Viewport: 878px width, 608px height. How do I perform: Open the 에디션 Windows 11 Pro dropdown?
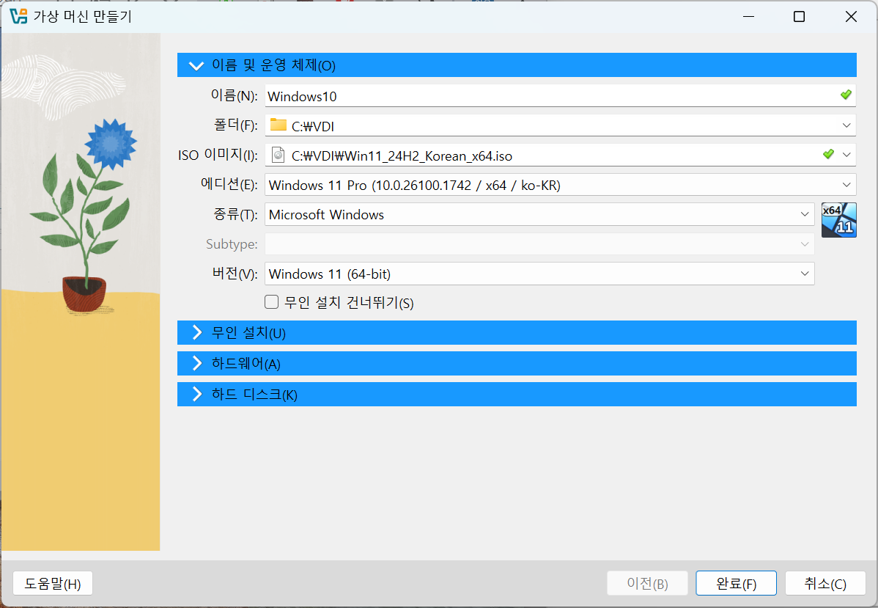(x=561, y=185)
